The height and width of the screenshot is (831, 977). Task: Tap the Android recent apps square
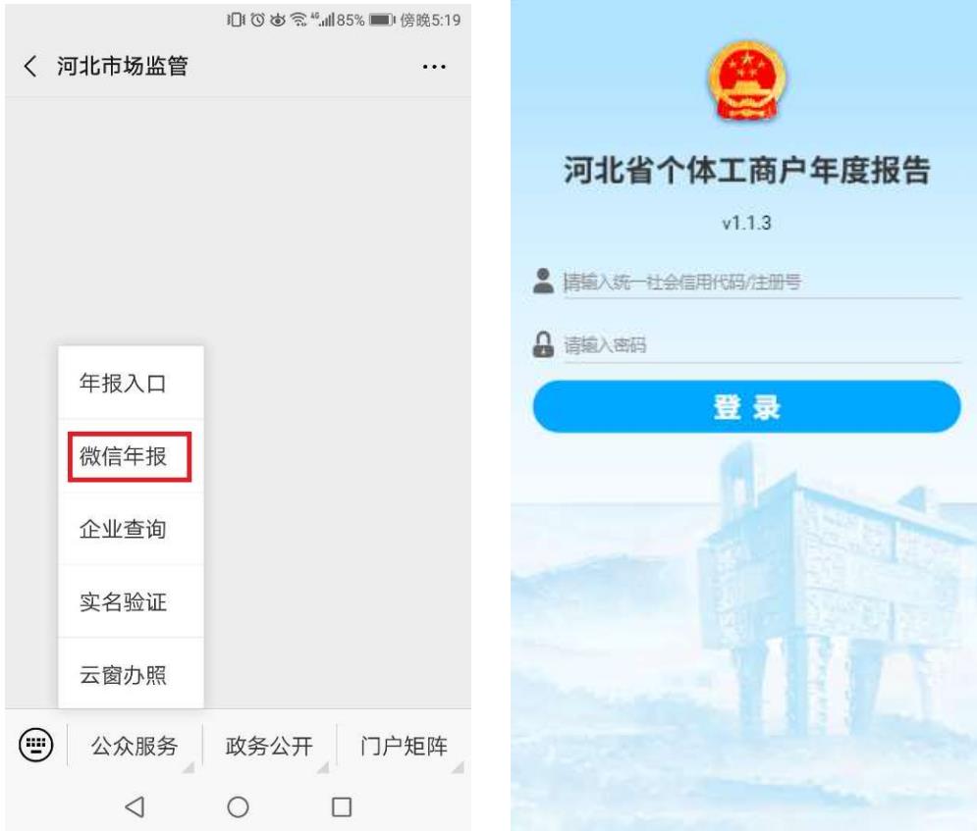(x=342, y=807)
